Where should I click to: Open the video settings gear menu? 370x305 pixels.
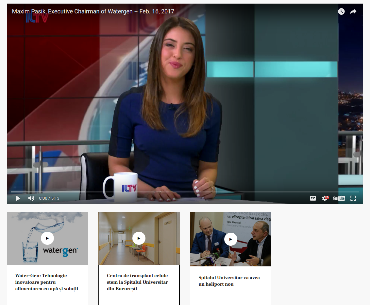[x=325, y=198]
